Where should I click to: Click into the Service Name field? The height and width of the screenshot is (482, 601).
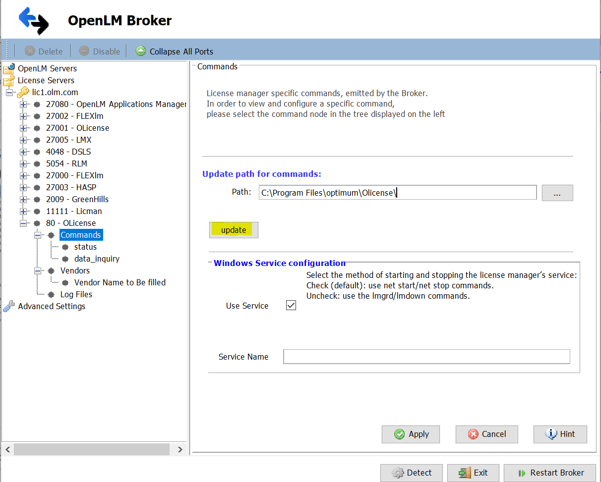pyautogui.click(x=426, y=357)
